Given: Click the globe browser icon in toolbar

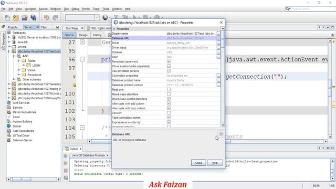Looking at the screenshot, I should pyautogui.click(x=105, y=17).
